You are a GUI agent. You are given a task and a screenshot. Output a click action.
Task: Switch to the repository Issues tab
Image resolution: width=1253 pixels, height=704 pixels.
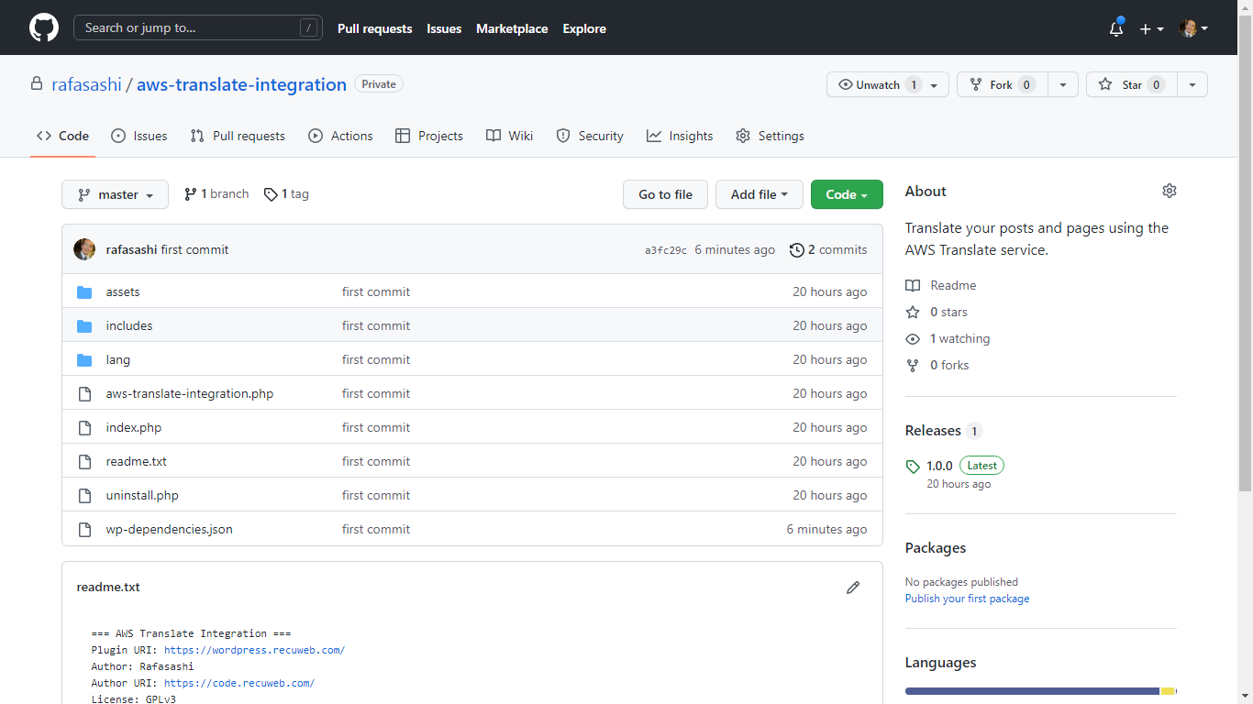point(139,136)
